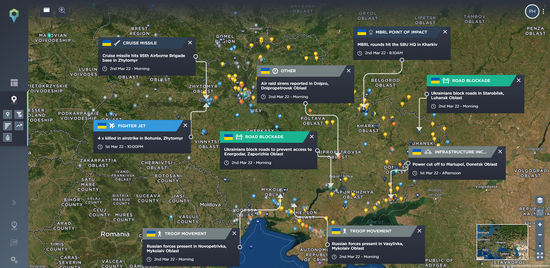
Task: Close the Infrastructure Incident popup
Action: tap(500, 152)
